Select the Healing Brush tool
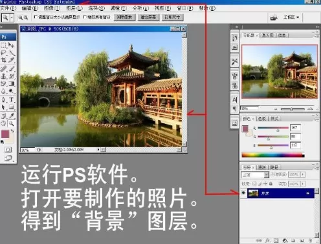 [x=4, y=69]
